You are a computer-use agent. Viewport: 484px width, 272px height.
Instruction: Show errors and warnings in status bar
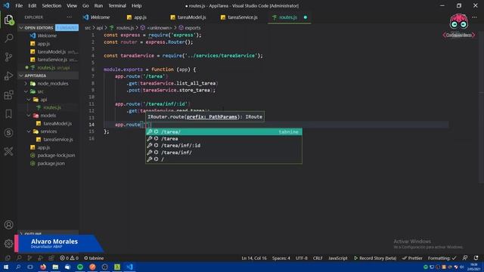(x=69, y=258)
